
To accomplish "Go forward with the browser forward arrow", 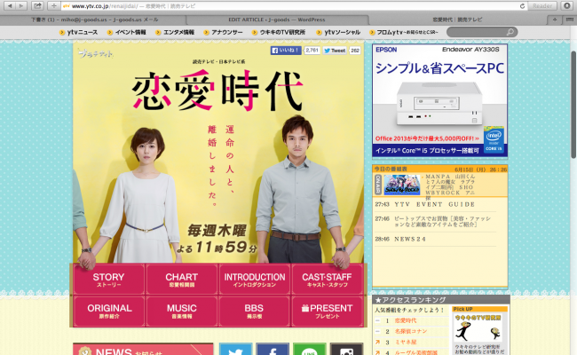I will click(x=21, y=5).
